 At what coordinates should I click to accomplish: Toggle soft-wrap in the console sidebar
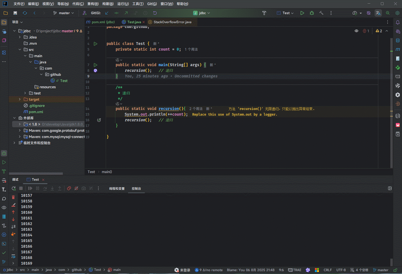(13, 256)
